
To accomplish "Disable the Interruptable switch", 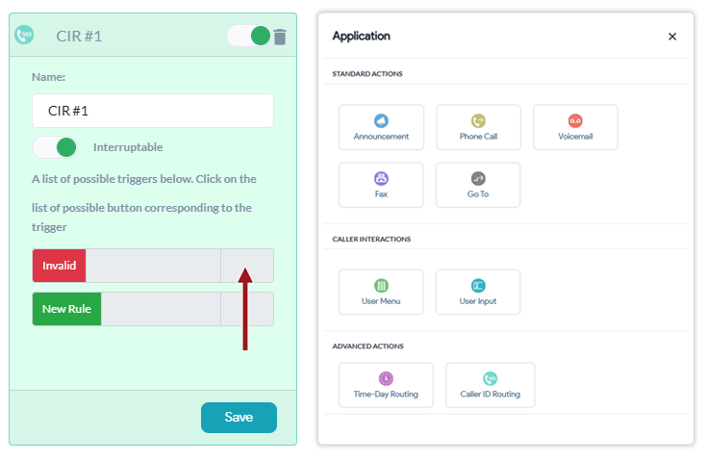I will pos(55,147).
